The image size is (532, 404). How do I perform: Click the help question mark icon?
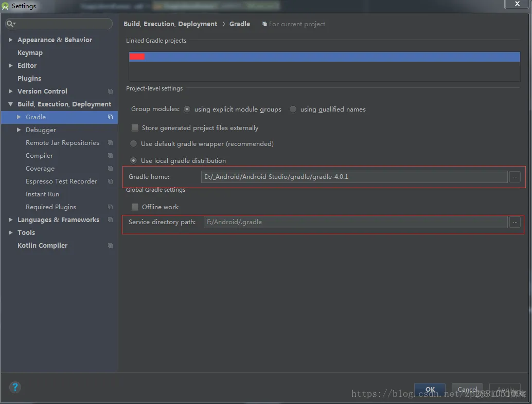[15, 387]
